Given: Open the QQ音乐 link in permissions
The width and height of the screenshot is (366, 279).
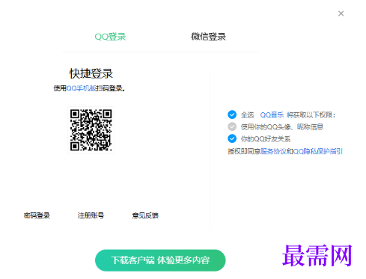Looking at the screenshot, I should (272, 115).
